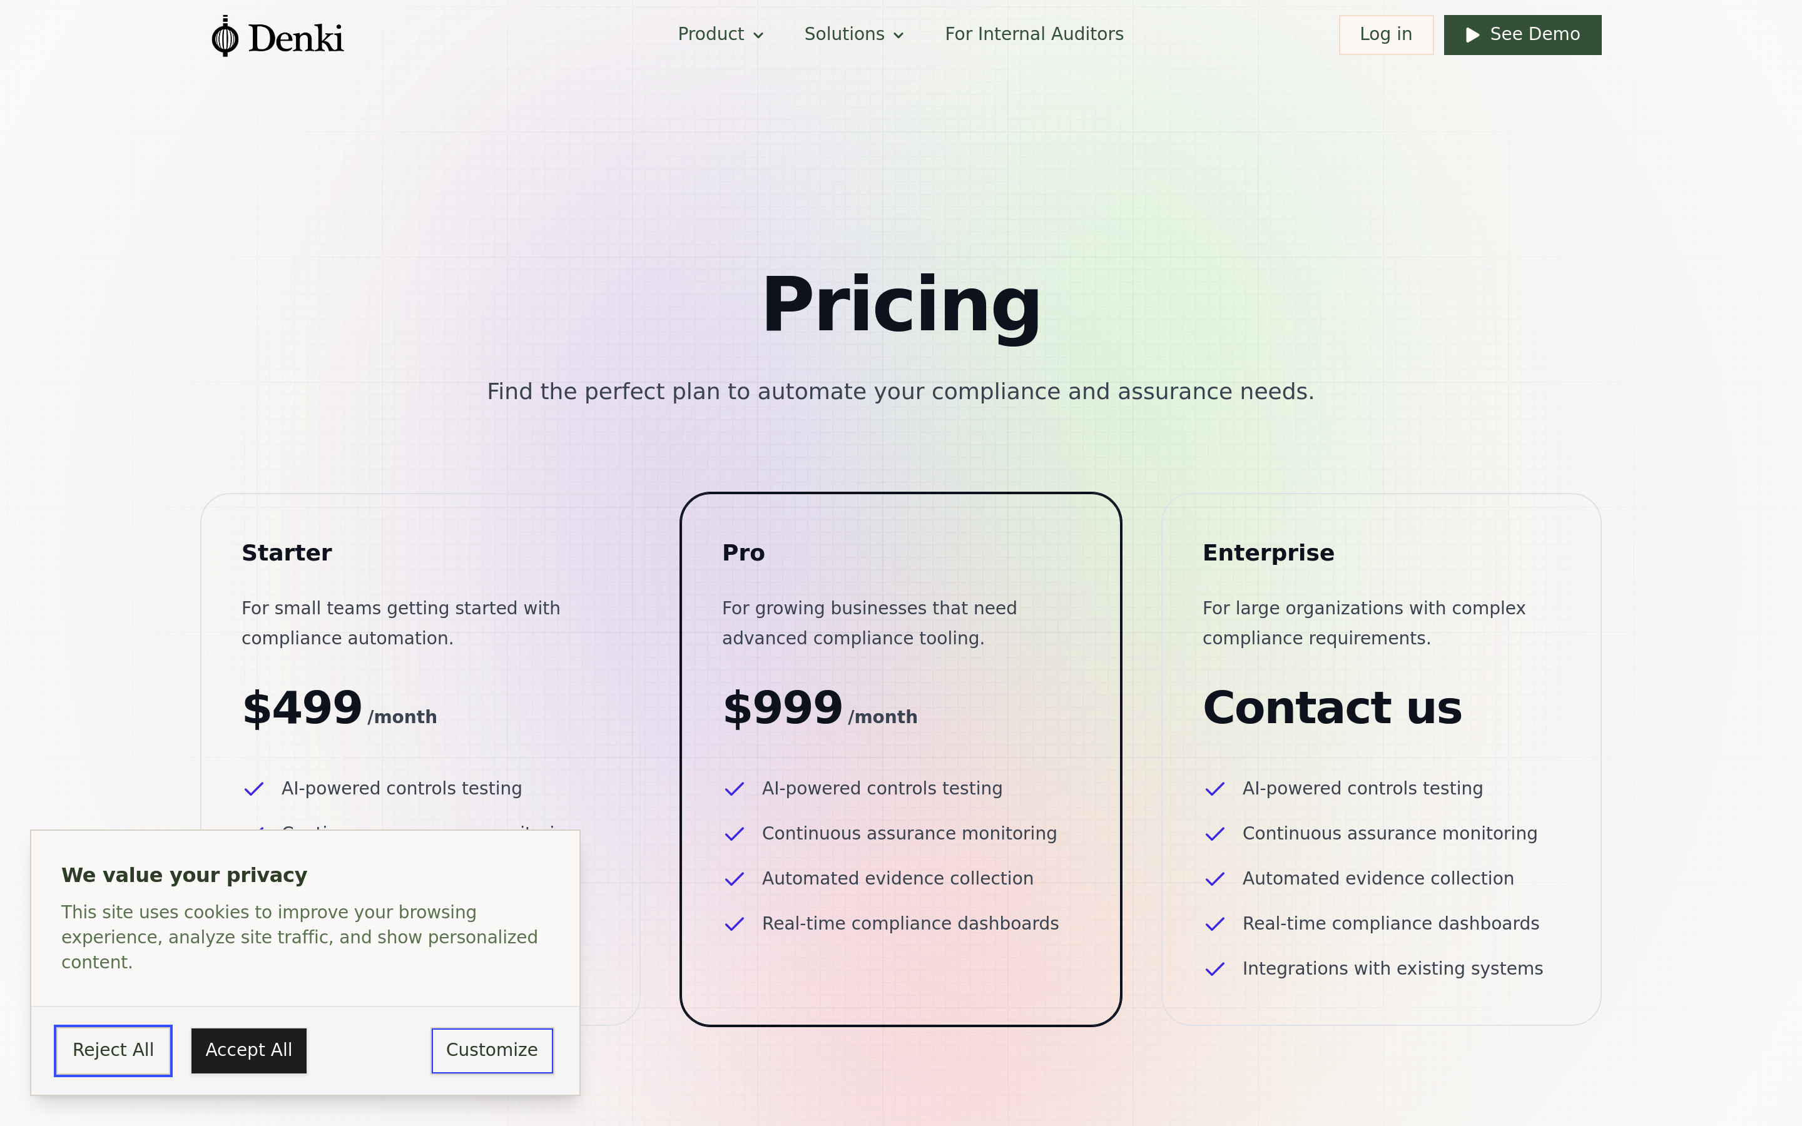
Task: Click checkmark next to Enterprise AI-powered controls testing
Action: point(1214,789)
